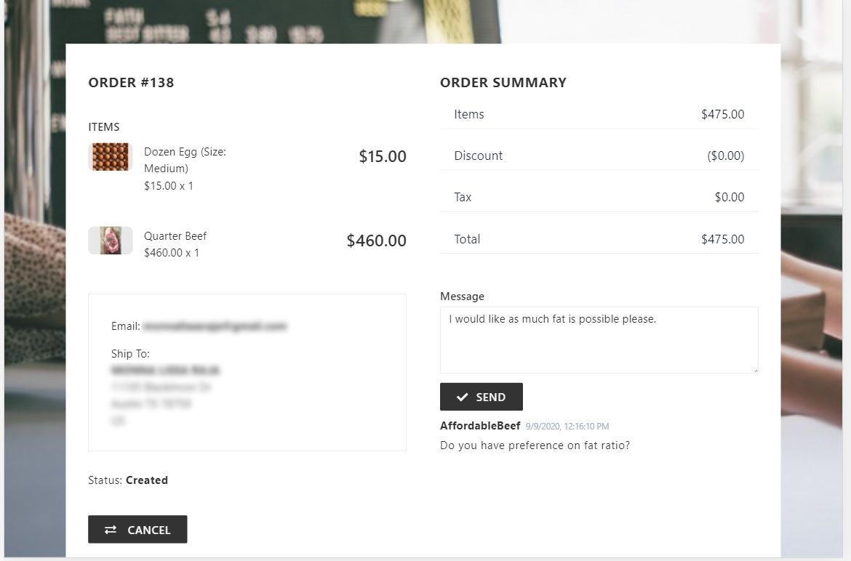Click the fat ratio question message

point(535,445)
